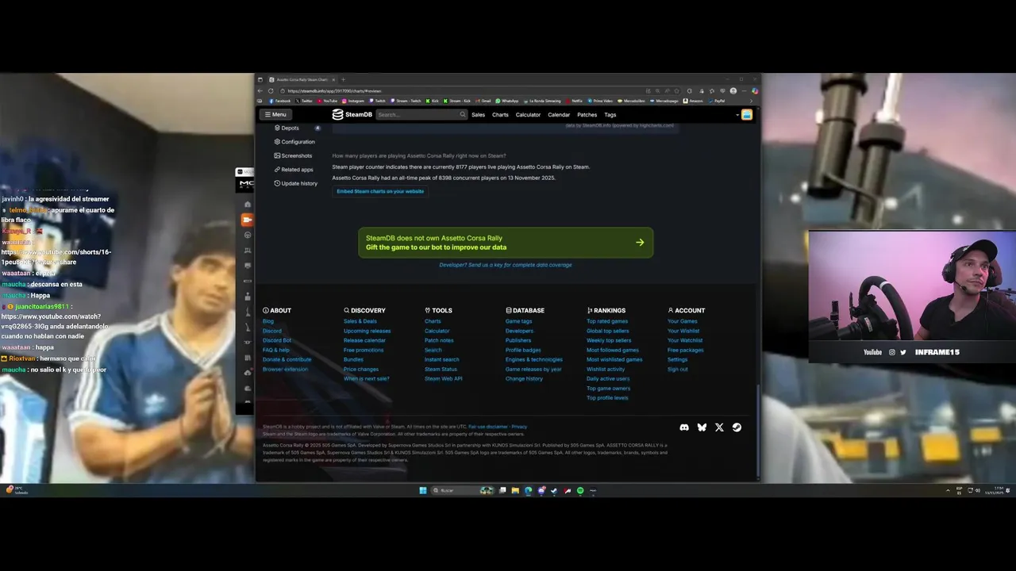Open the Blog footer link
The height and width of the screenshot is (571, 1016).
(268, 321)
